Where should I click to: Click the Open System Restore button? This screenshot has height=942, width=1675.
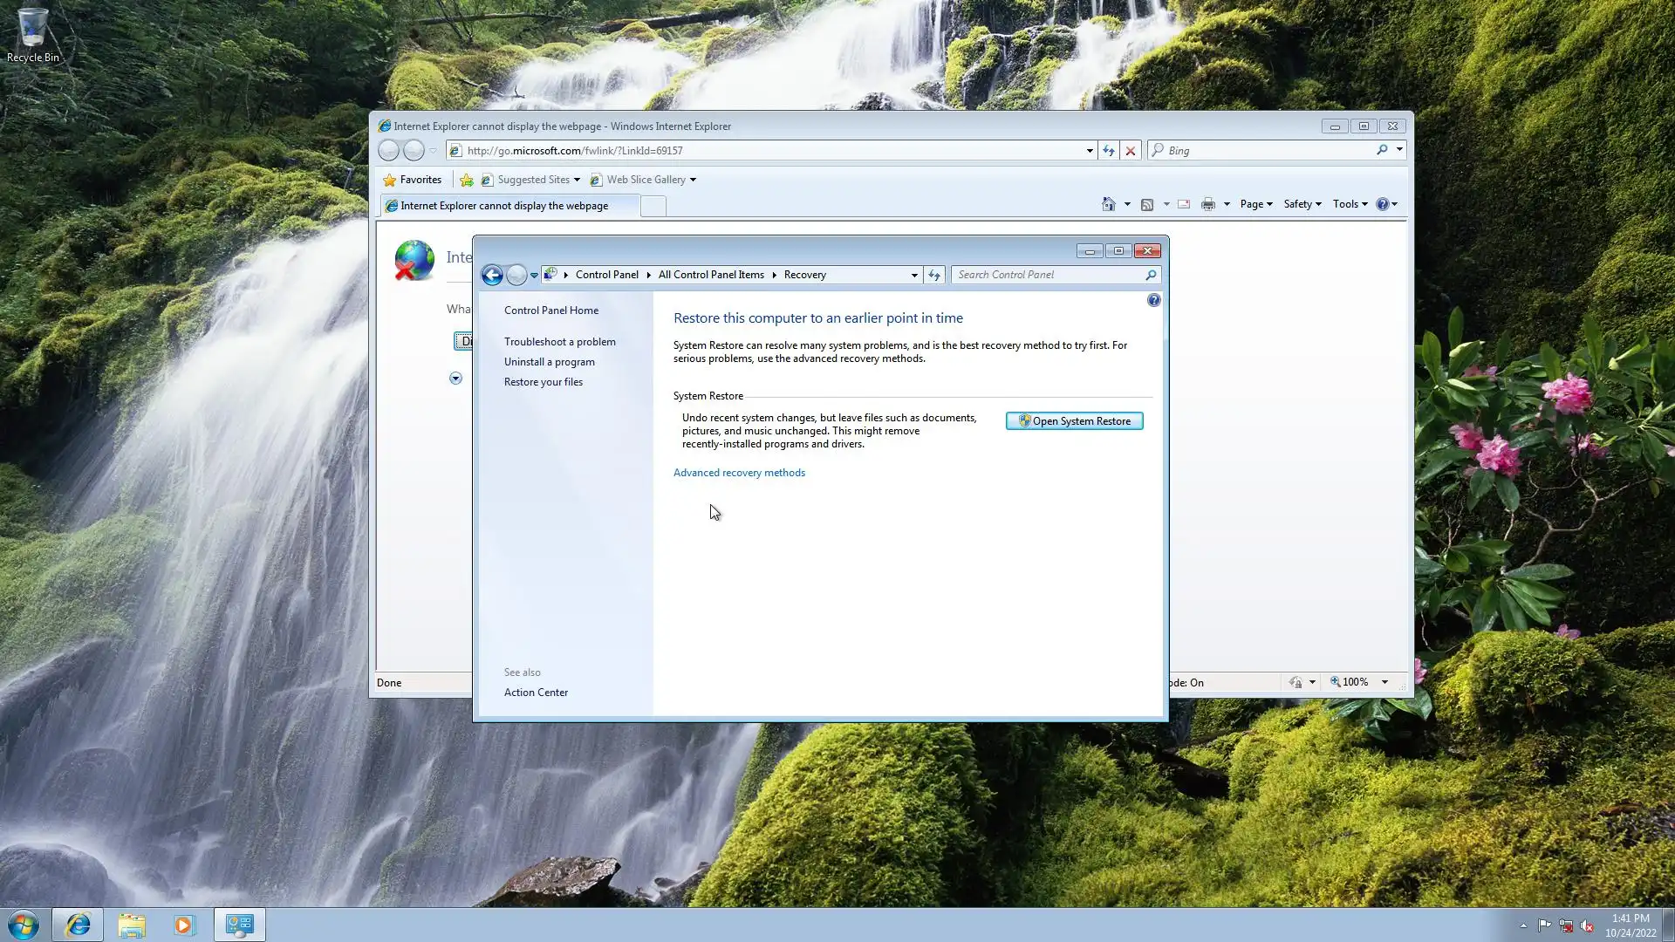pyautogui.click(x=1074, y=421)
